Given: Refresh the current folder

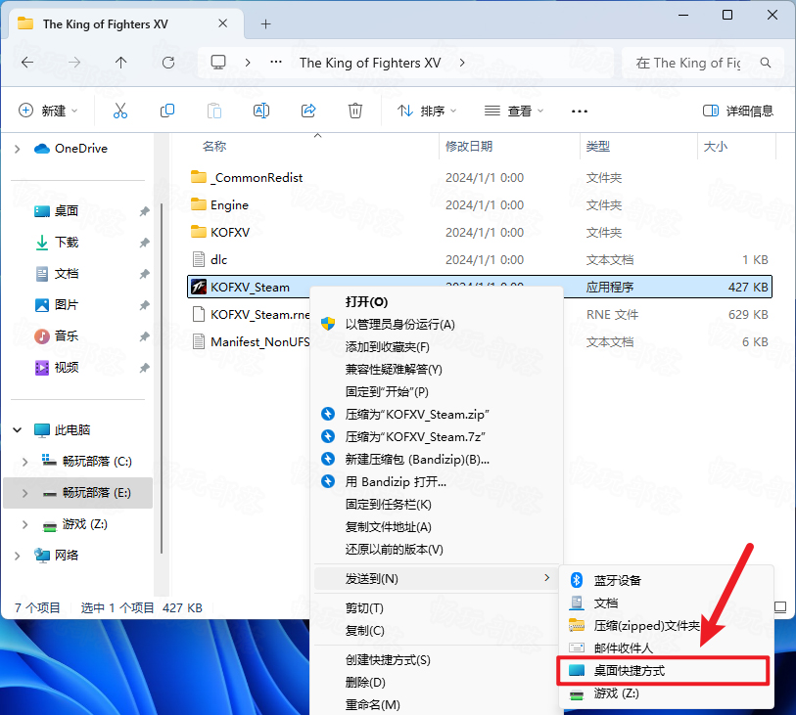Looking at the screenshot, I should 168,63.
